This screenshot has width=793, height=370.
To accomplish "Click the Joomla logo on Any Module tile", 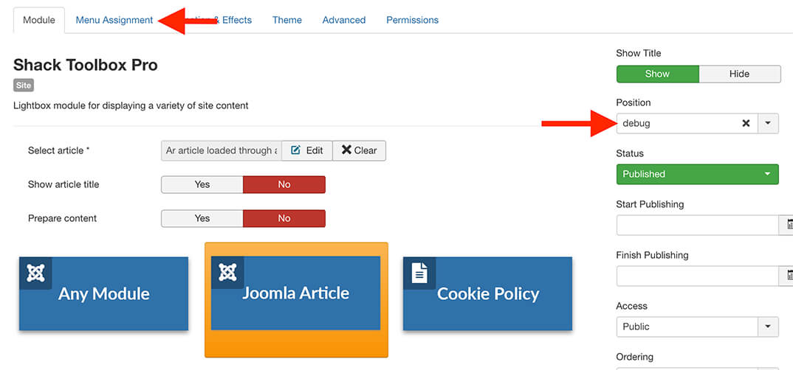I will click(35, 273).
